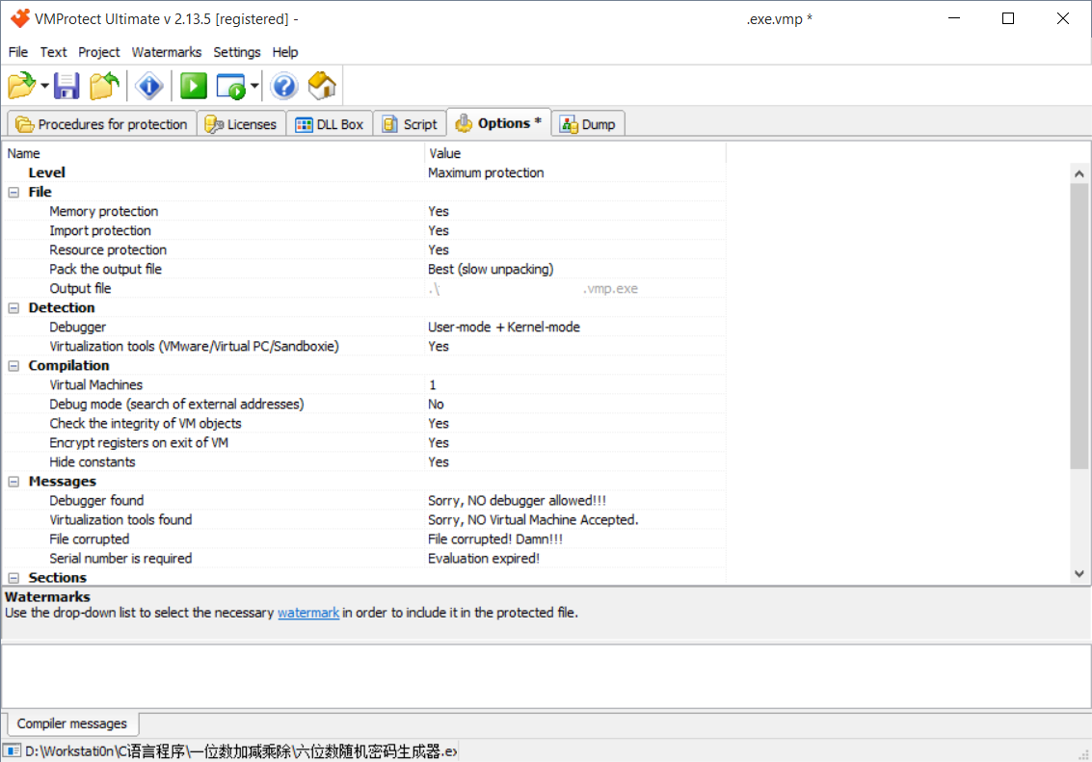Image resolution: width=1092 pixels, height=762 pixels.
Task: Open the dropdown next to the run icon
Action: pos(253,86)
